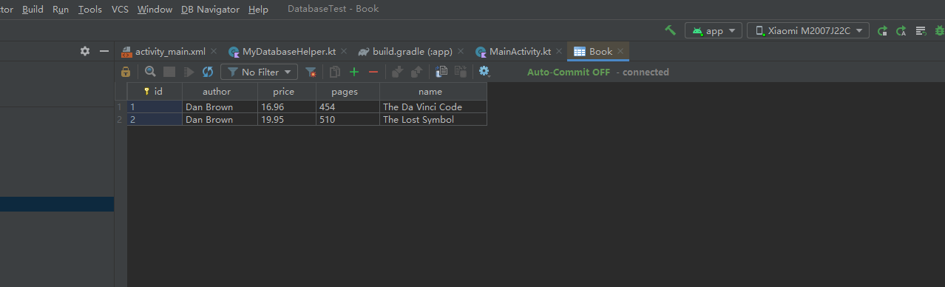Sort by the price column header
The width and height of the screenshot is (945, 287).
point(287,92)
